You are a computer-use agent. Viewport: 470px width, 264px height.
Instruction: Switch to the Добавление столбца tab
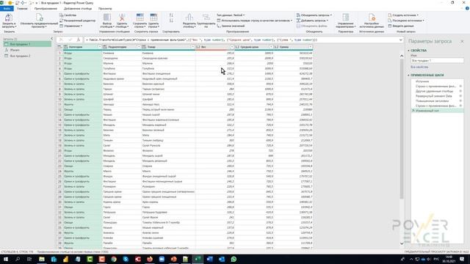(x=78, y=8)
